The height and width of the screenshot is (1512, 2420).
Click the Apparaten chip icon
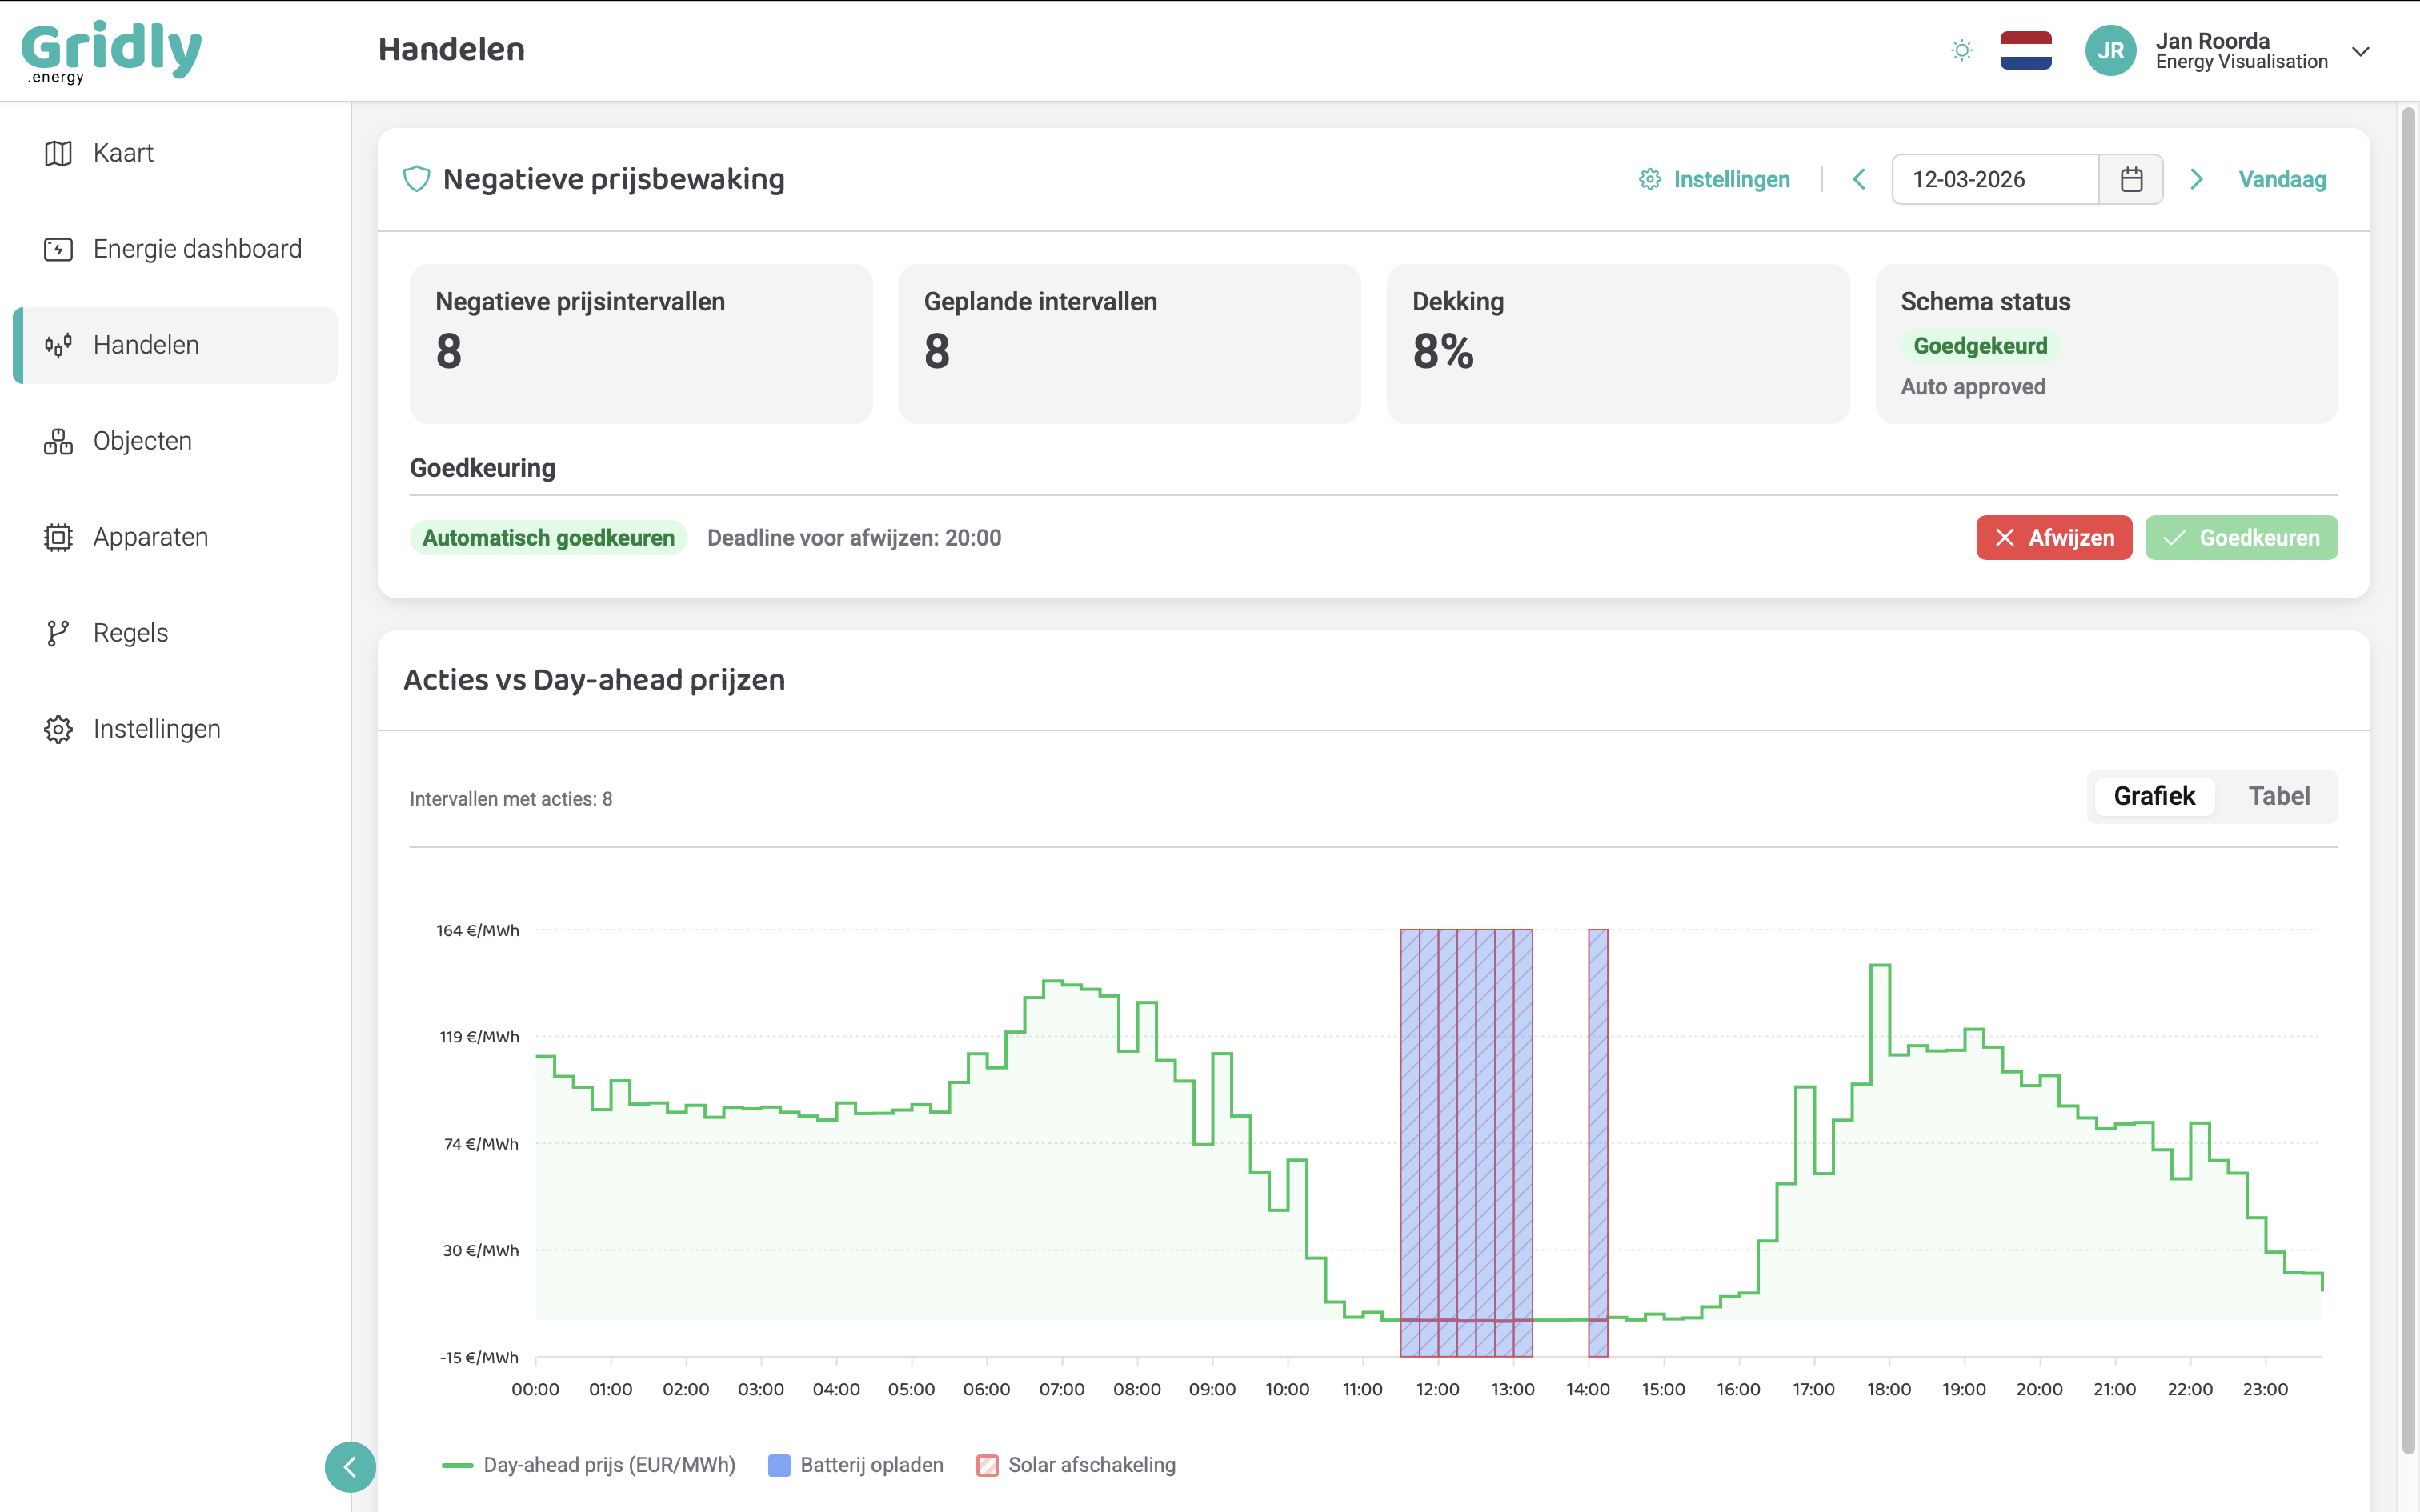[x=58, y=537]
